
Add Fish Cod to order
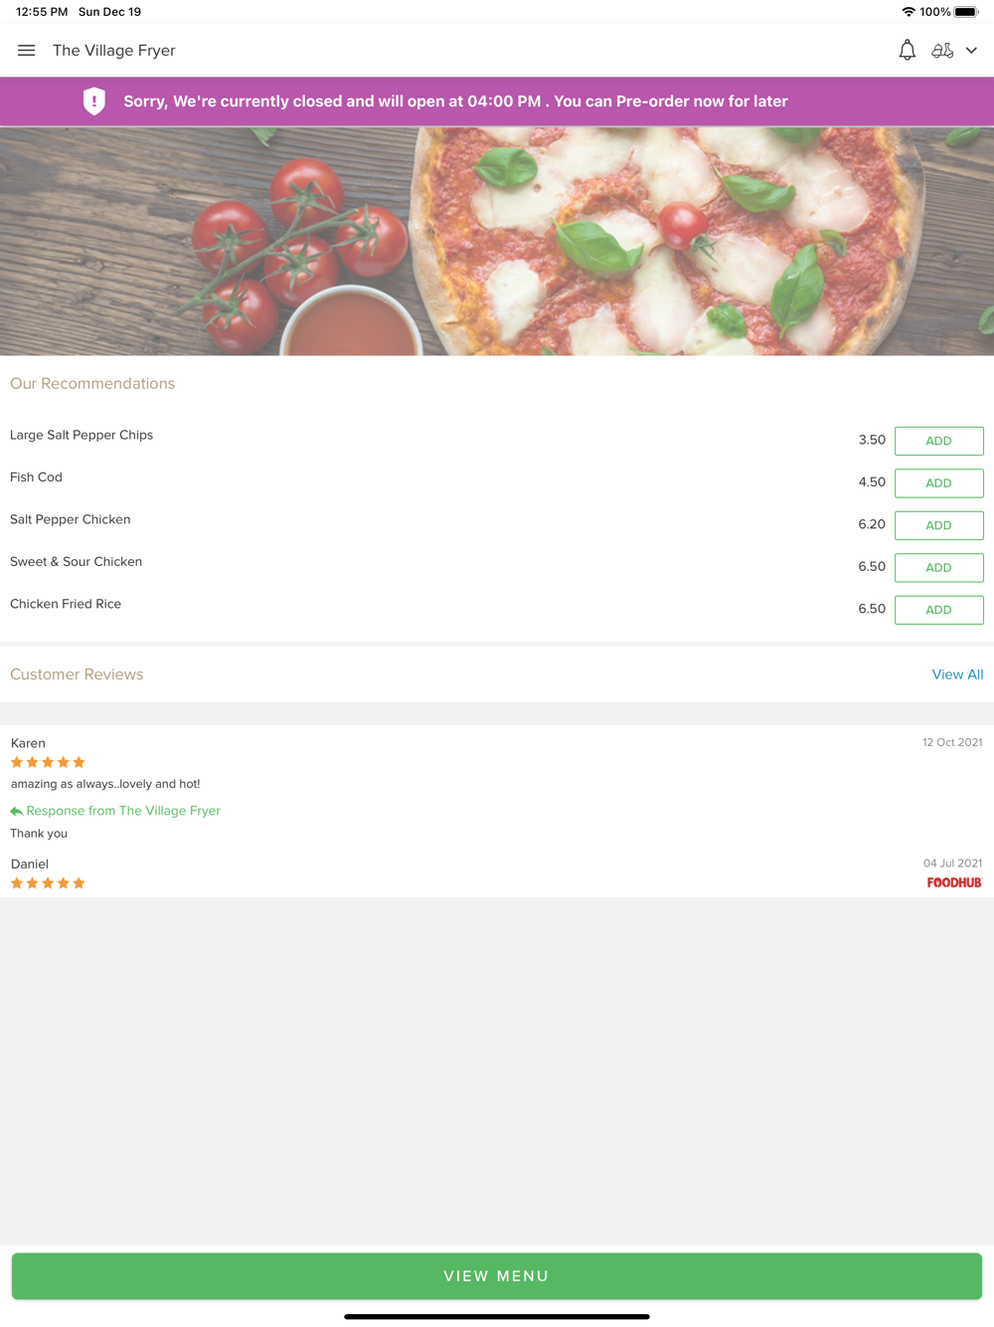[x=938, y=483]
